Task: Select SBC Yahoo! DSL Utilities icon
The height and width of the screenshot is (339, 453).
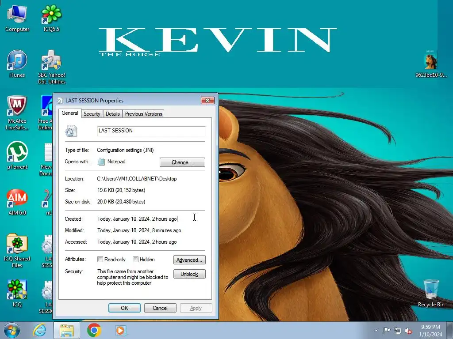Action: click(52, 68)
